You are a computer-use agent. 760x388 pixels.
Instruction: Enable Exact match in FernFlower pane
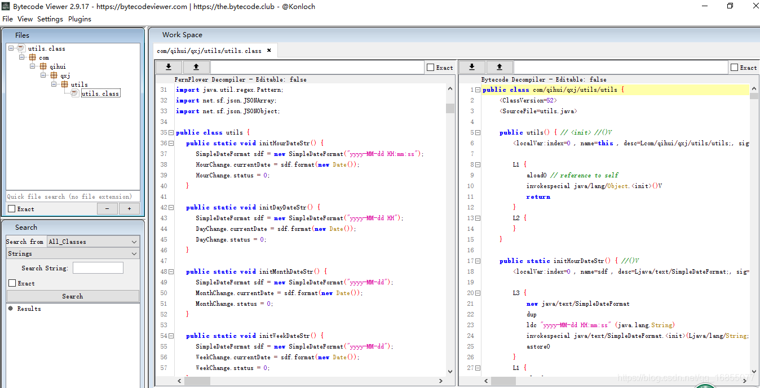click(431, 68)
